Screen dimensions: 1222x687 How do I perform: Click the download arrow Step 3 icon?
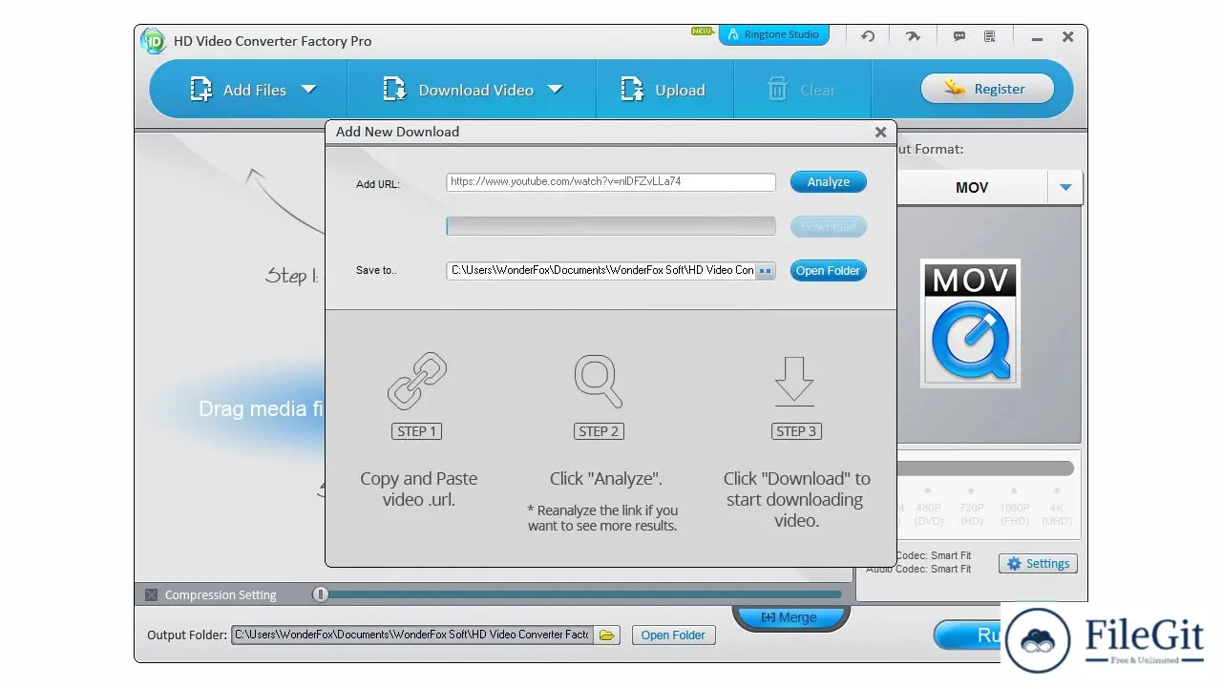tap(794, 382)
